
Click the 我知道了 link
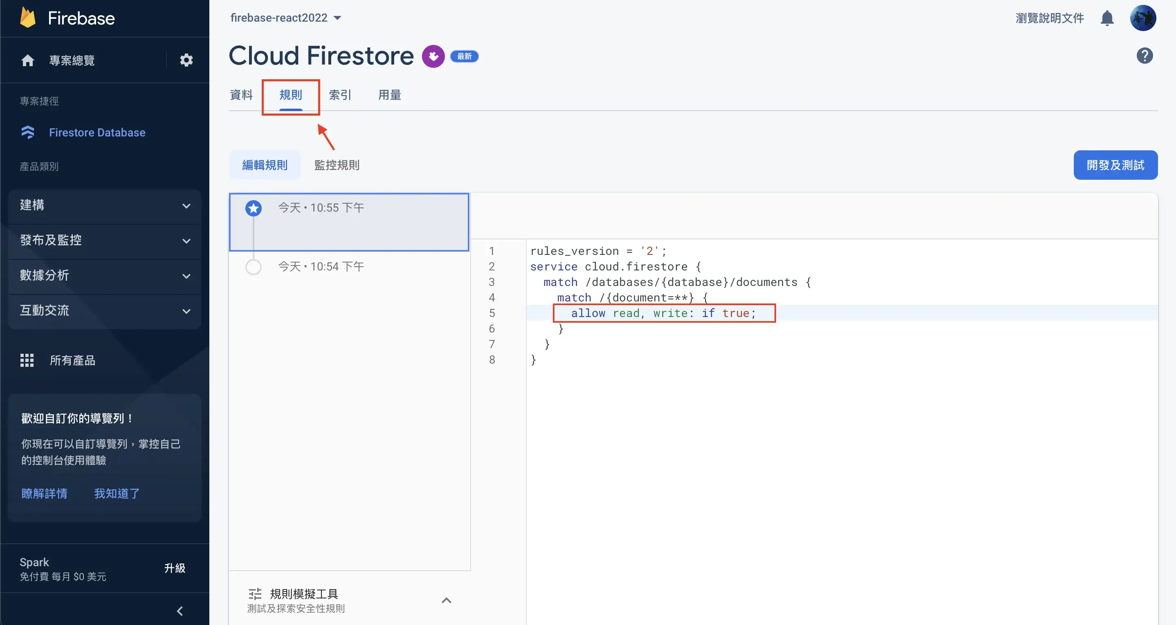coord(117,493)
